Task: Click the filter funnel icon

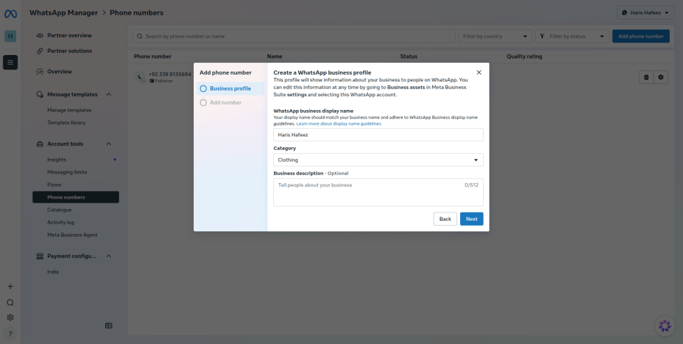Action: [x=542, y=36]
